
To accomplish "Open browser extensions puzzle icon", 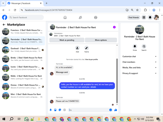I will tap(145, 10).
